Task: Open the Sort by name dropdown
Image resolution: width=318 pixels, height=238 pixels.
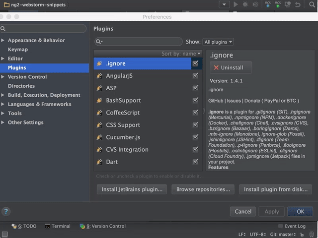Action: 181,54
